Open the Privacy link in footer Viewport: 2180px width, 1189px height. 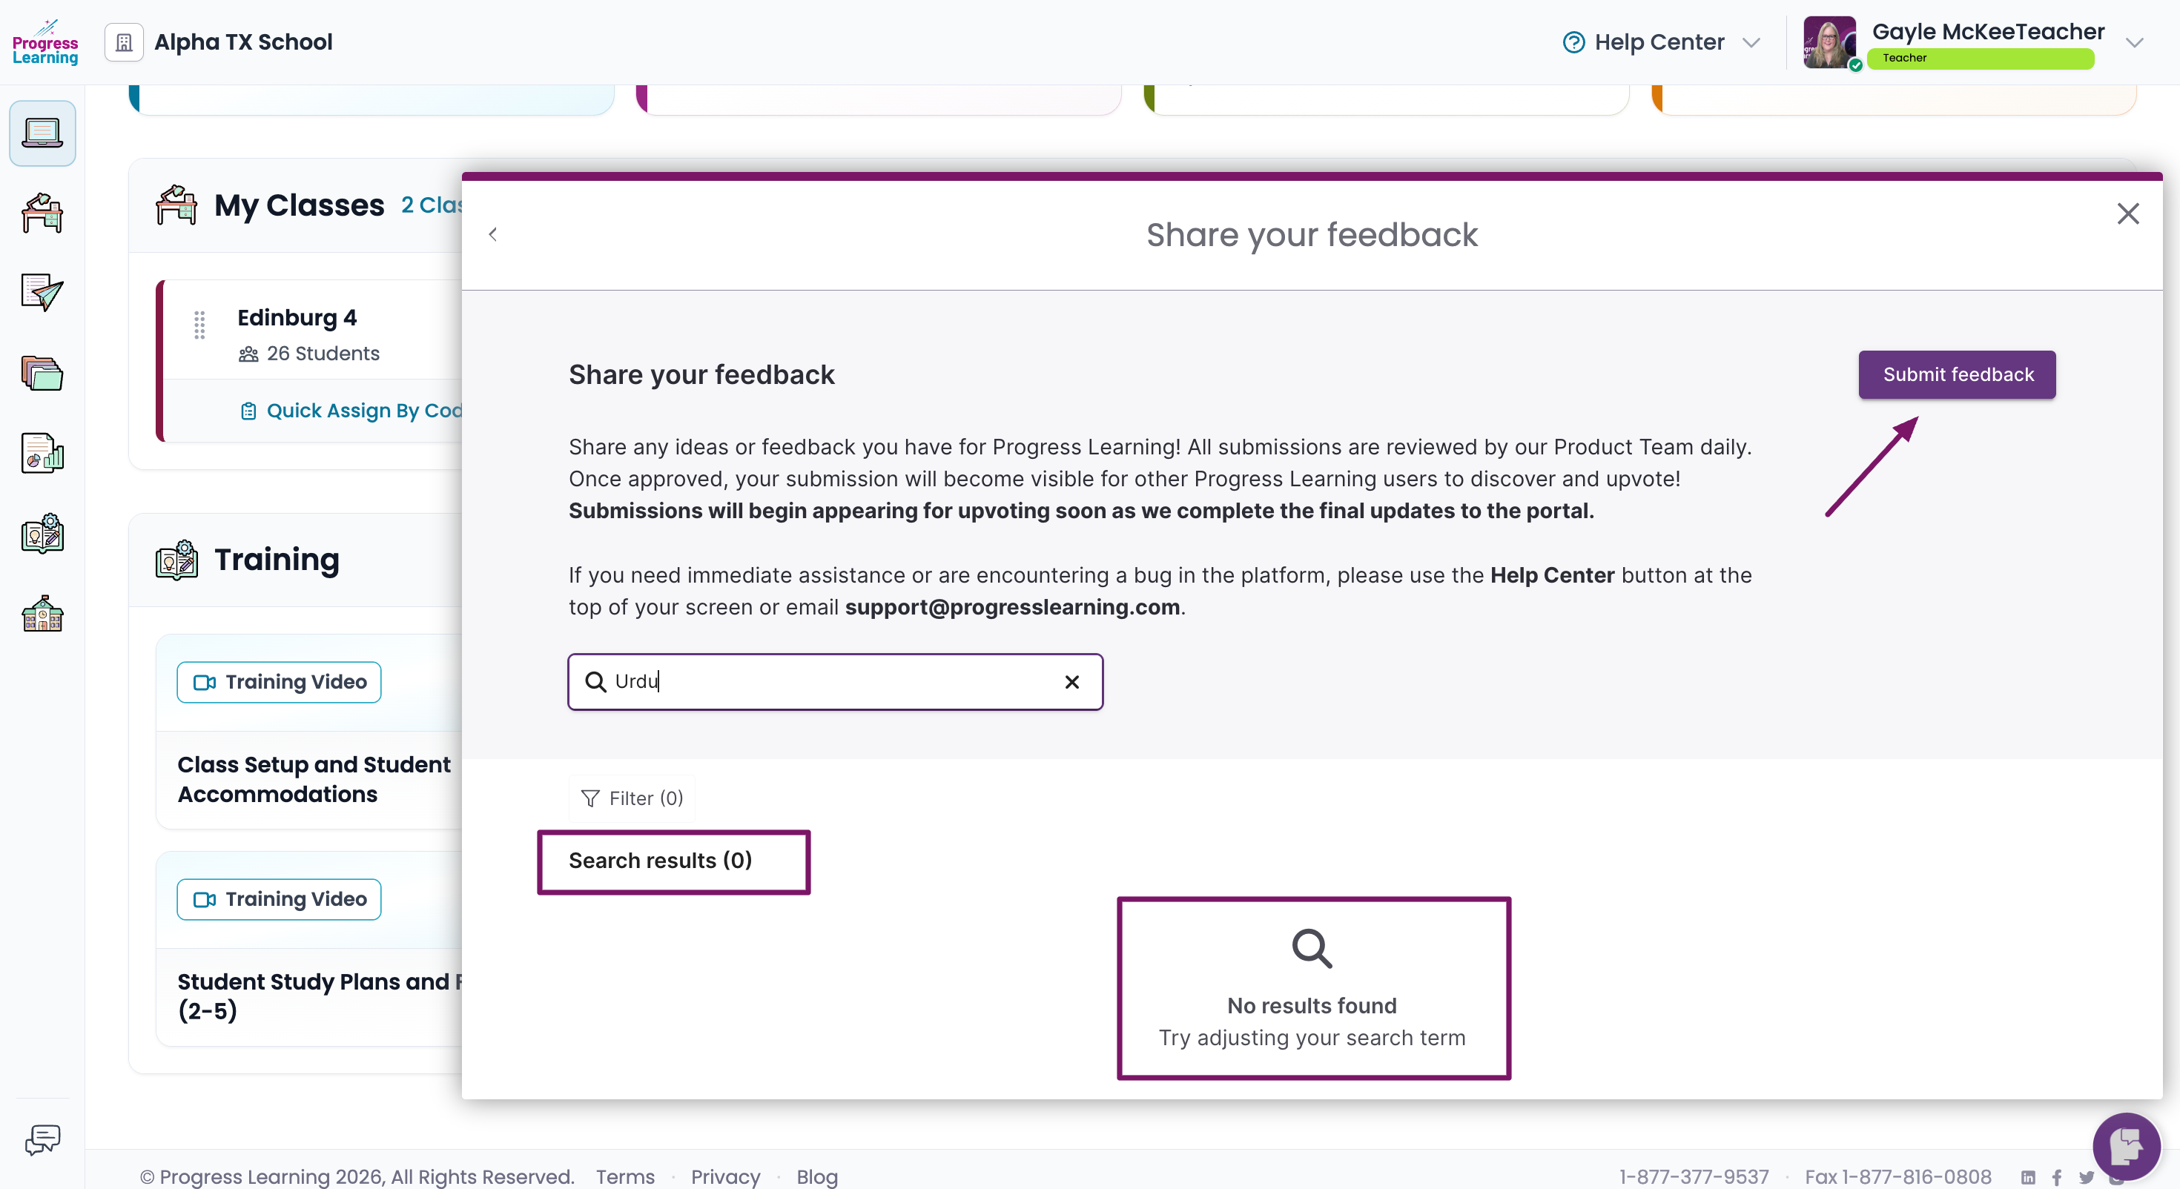point(725,1176)
